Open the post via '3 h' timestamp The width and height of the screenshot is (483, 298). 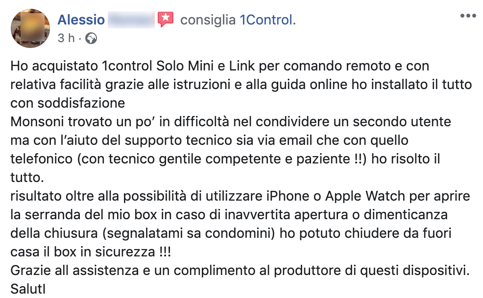pos(66,38)
